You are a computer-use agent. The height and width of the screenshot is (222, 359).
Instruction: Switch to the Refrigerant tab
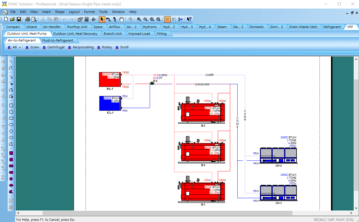[x=332, y=27]
